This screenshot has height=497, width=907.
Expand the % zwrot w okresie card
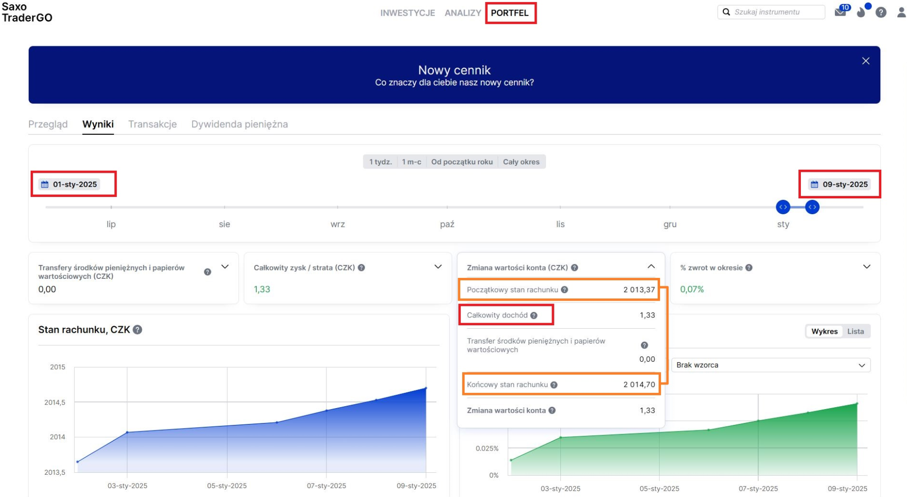click(x=867, y=267)
